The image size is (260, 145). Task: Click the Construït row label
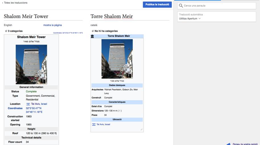96,98
